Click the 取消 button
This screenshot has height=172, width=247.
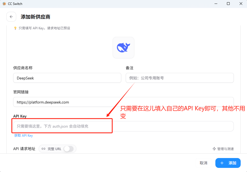click(203, 163)
